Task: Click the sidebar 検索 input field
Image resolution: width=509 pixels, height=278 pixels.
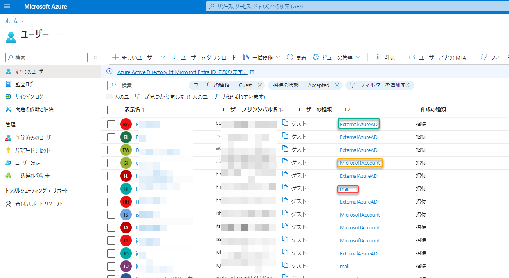Action: [x=47, y=58]
